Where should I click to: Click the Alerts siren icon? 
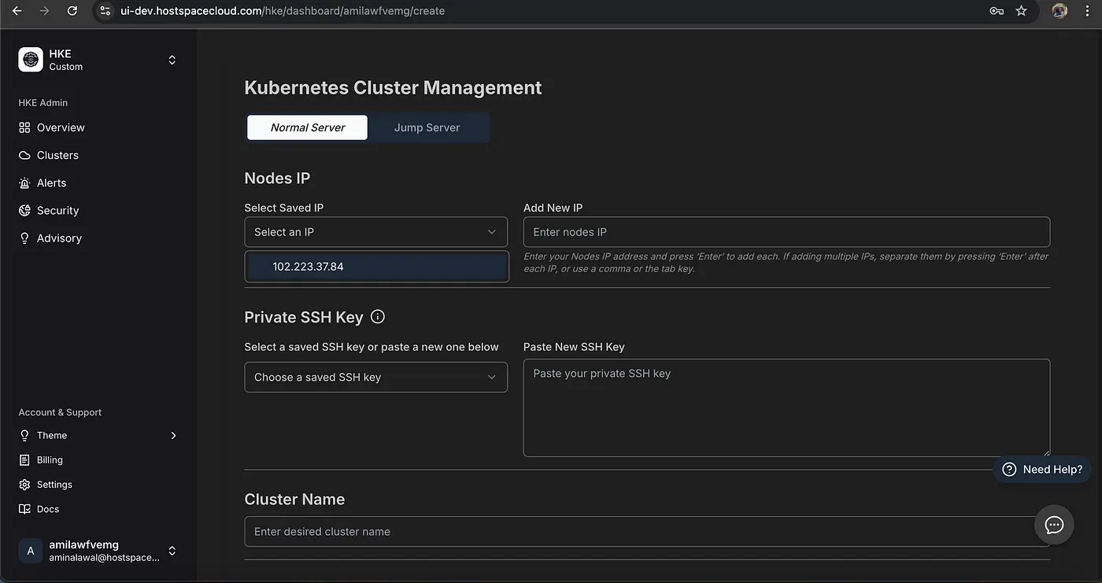[24, 183]
